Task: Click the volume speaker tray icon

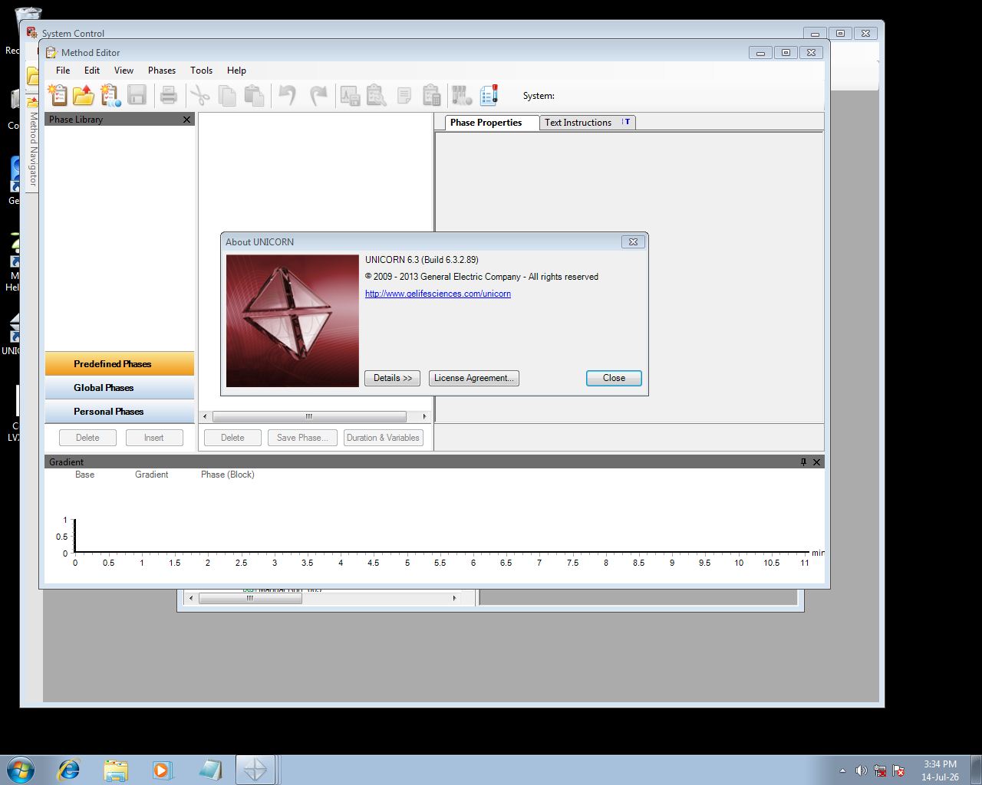Action: [861, 770]
